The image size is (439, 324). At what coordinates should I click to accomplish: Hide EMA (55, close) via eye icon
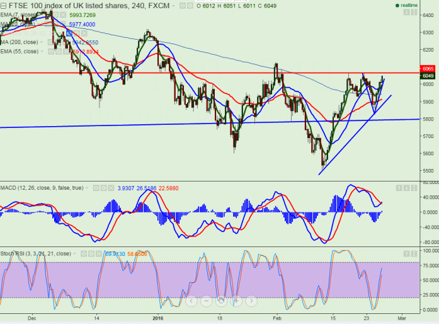51,52
